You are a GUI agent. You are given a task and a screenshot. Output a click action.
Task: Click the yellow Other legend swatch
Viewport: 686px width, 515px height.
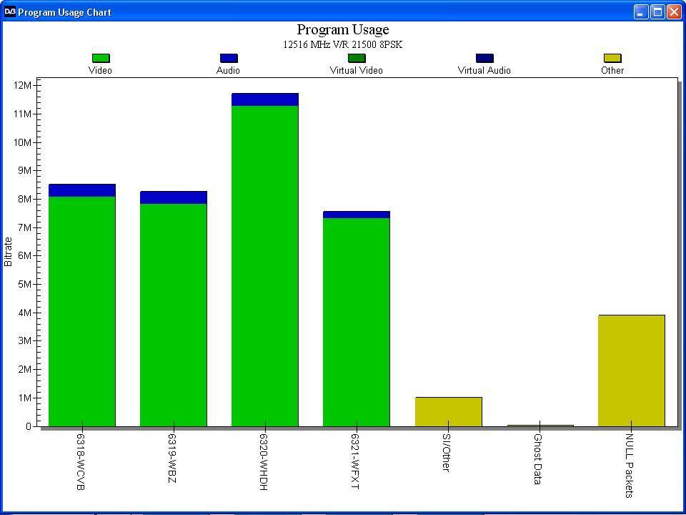[x=612, y=58]
